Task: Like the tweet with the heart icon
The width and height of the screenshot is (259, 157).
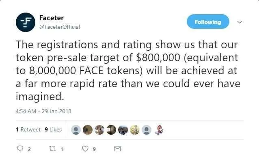Action: point(85,149)
